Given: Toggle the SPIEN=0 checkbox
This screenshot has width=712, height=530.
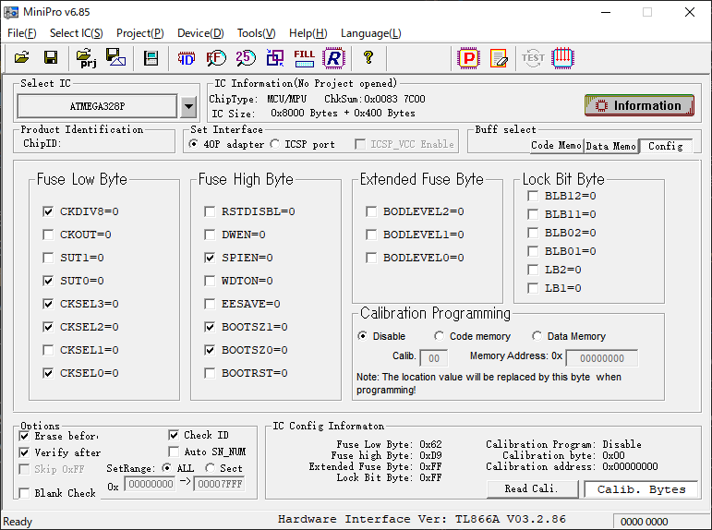Looking at the screenshot, I should point(210,258).
